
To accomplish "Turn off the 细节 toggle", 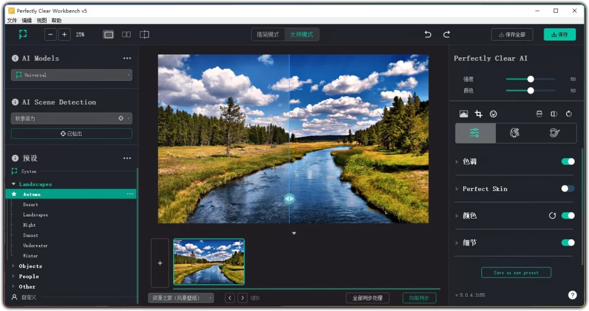I will pos(568,243).
